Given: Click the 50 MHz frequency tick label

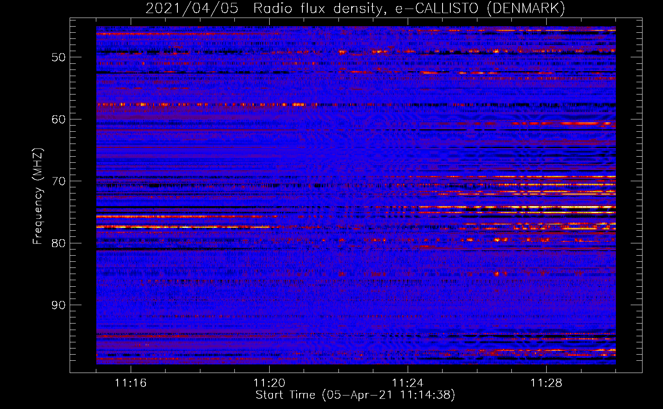Looking at the screenshot, I should tap(59, 57).
